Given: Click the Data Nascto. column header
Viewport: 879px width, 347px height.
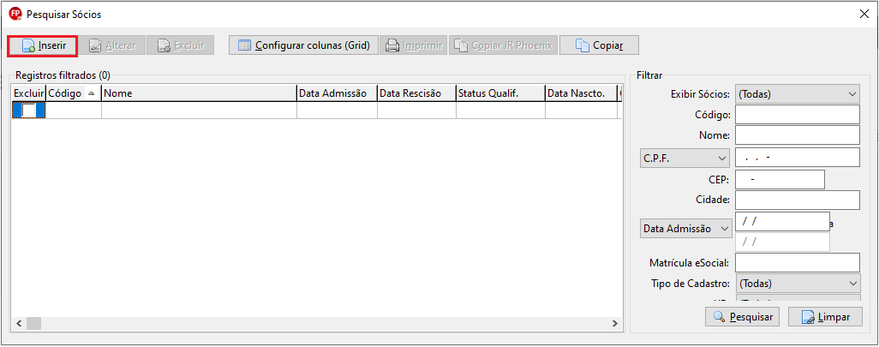Looking at the screenshot, I should click(x=581, y=93).
